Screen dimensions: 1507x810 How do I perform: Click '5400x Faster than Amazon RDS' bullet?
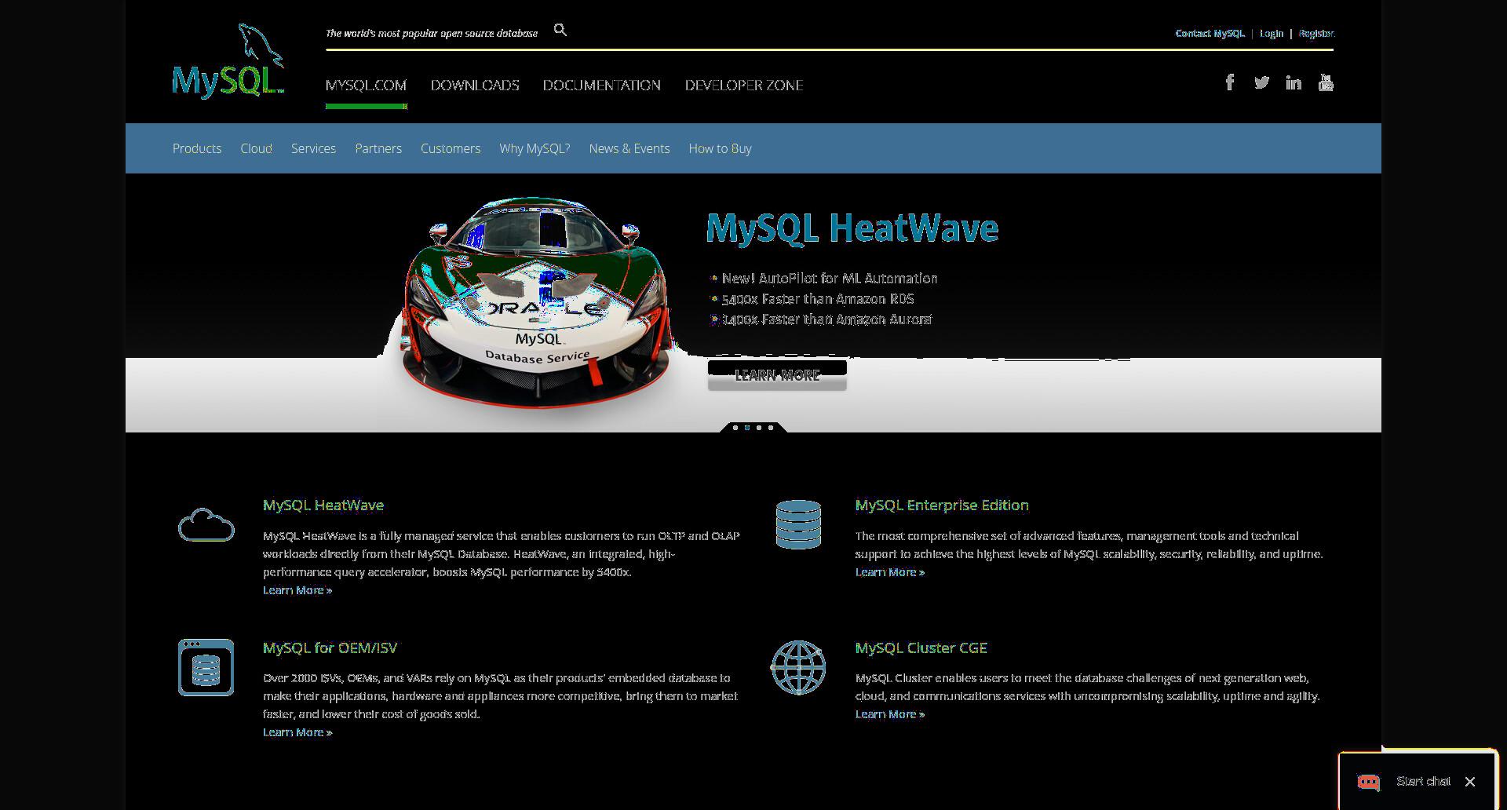(x=817, y=299)
